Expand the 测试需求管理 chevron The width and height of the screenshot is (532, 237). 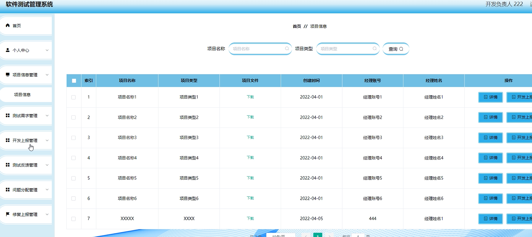tap(47, 115)
